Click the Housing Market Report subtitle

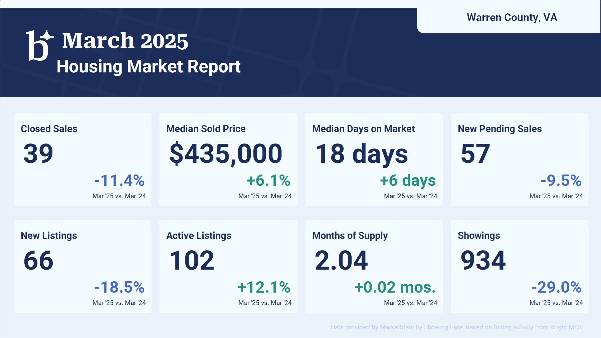[x=148, y=66]
